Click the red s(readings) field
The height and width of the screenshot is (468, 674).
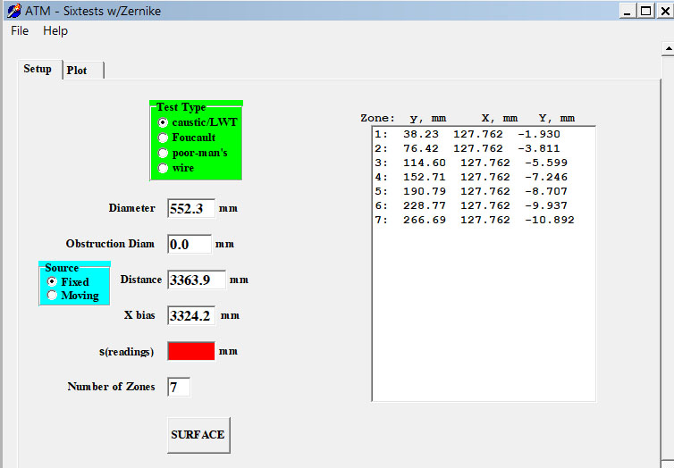pyautogui.click(x=191, y=351)
